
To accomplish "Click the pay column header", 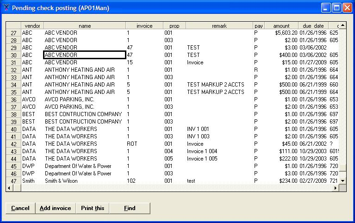I will tap(259, 26).
